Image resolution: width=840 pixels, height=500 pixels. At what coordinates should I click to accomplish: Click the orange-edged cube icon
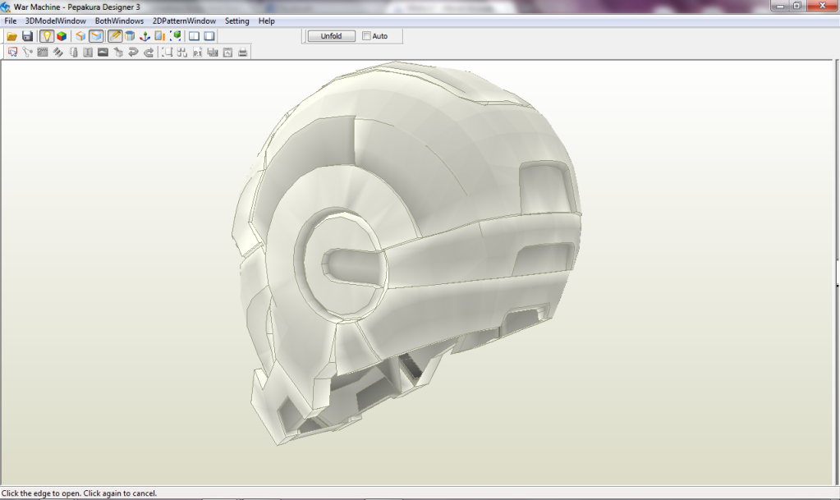[x=80, y=36]
